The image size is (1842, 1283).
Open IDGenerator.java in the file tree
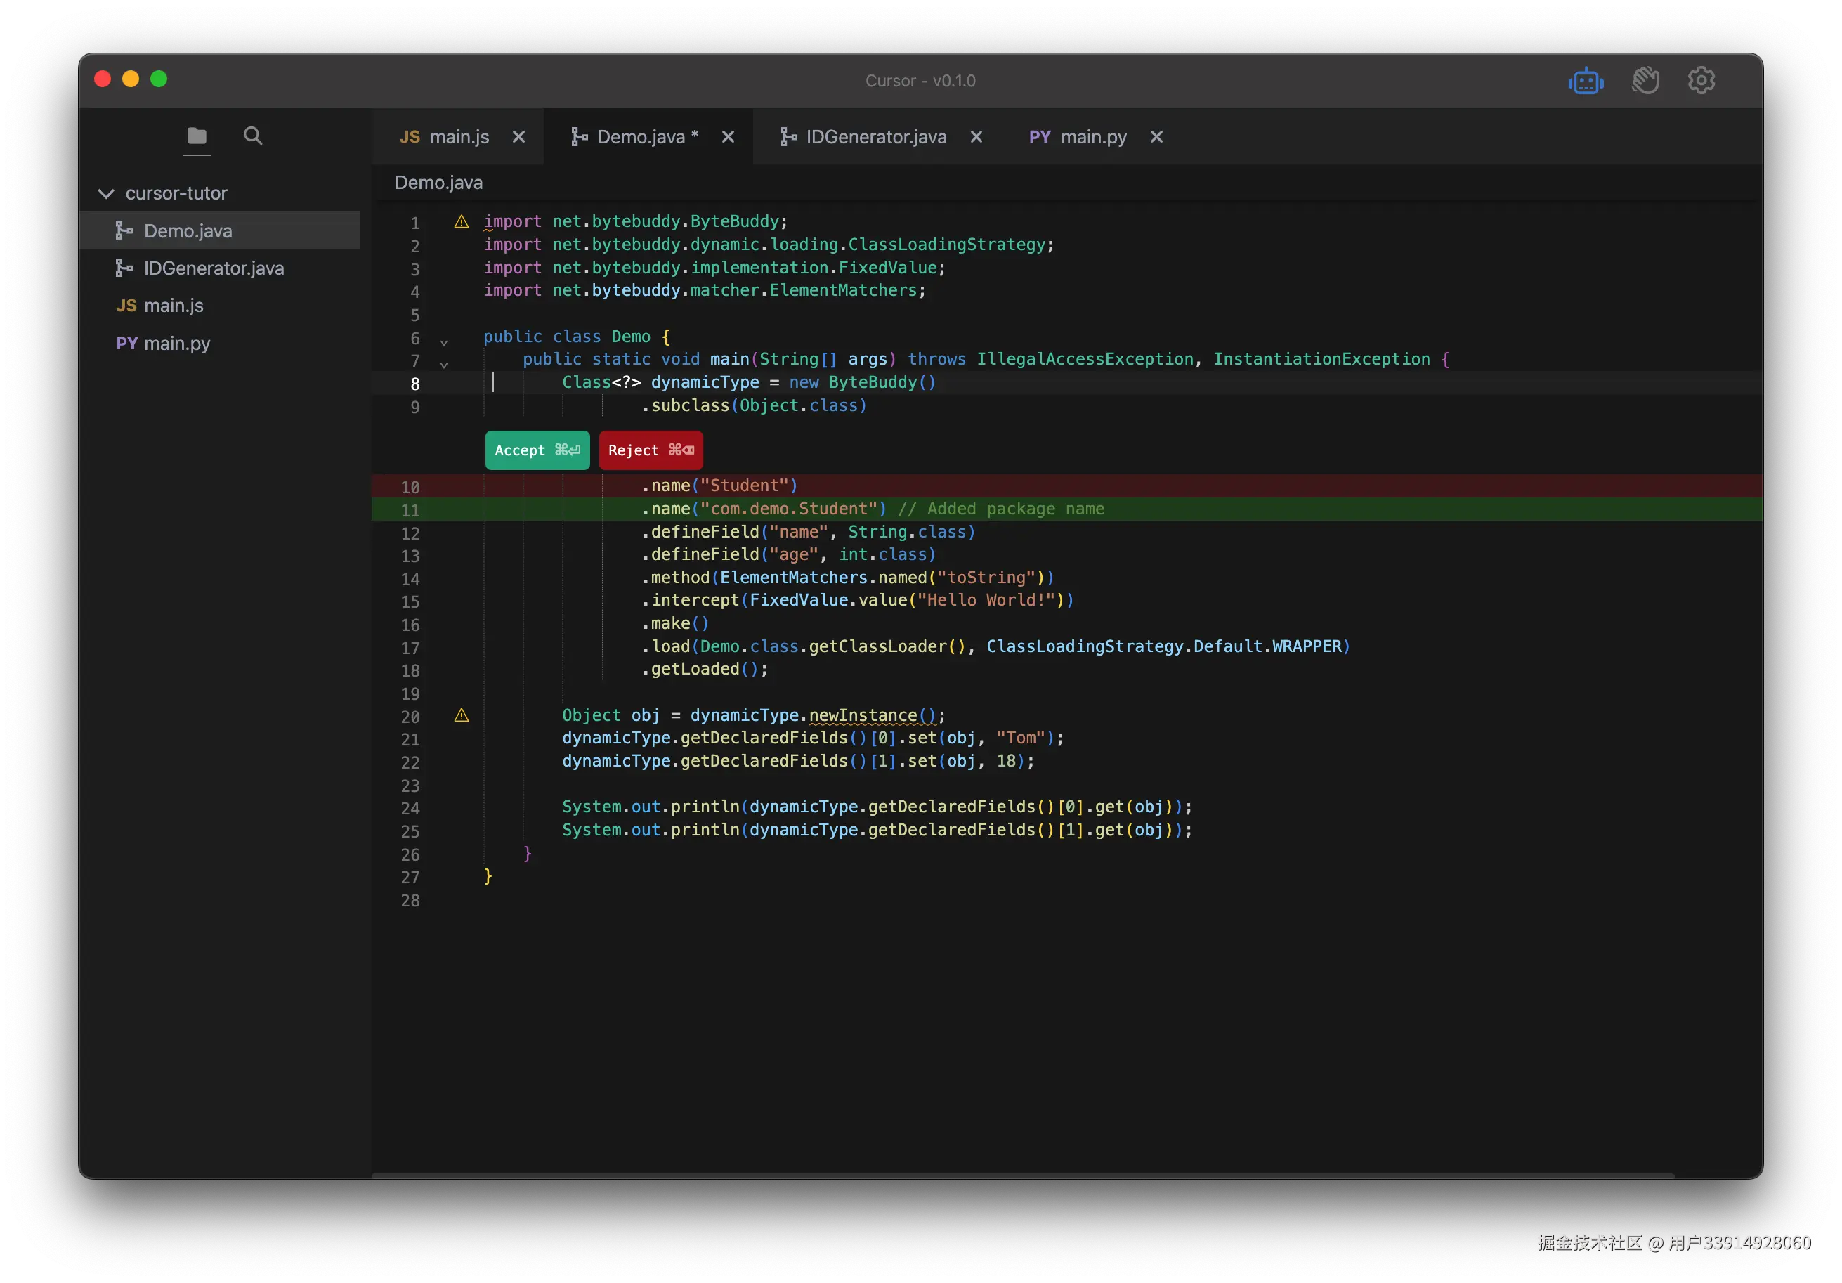point(214,268)
